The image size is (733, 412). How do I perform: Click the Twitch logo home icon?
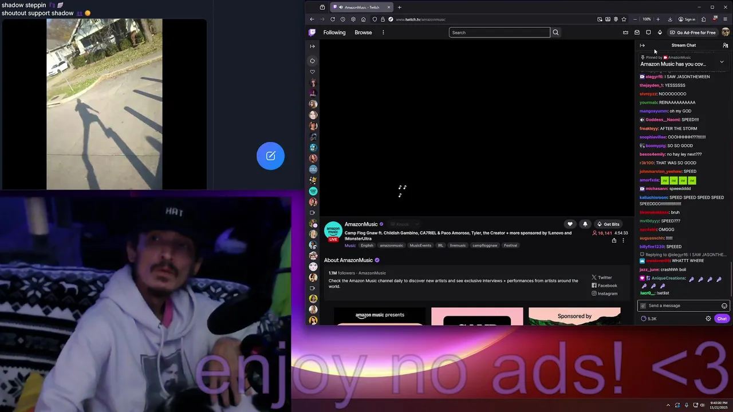[312, 33]
